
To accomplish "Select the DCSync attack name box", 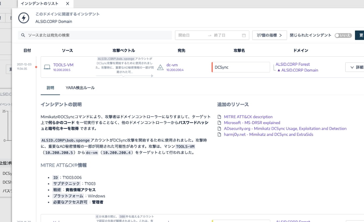I will pos(241,67).
